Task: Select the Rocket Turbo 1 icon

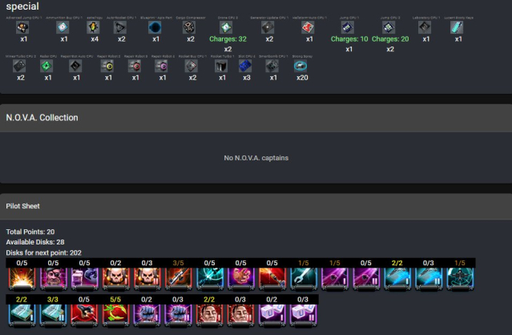Action: pyautogui.click(x=221, y=67)
